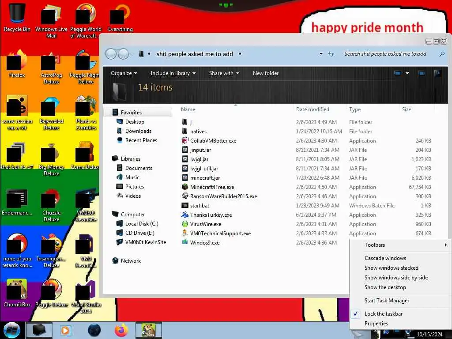The height and width of the screenshot is (339, 452).
Task: Launch Visual Studio 2015 desktop shortcut
Action: [x=86, y=297]
